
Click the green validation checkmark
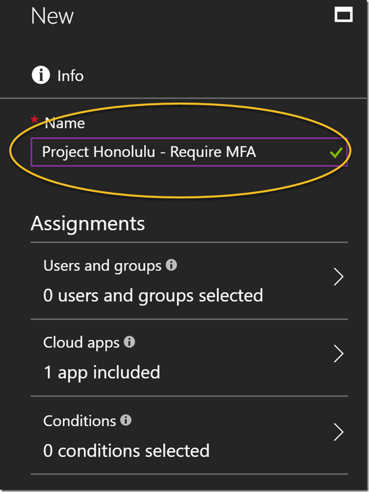tap(336, 153)
